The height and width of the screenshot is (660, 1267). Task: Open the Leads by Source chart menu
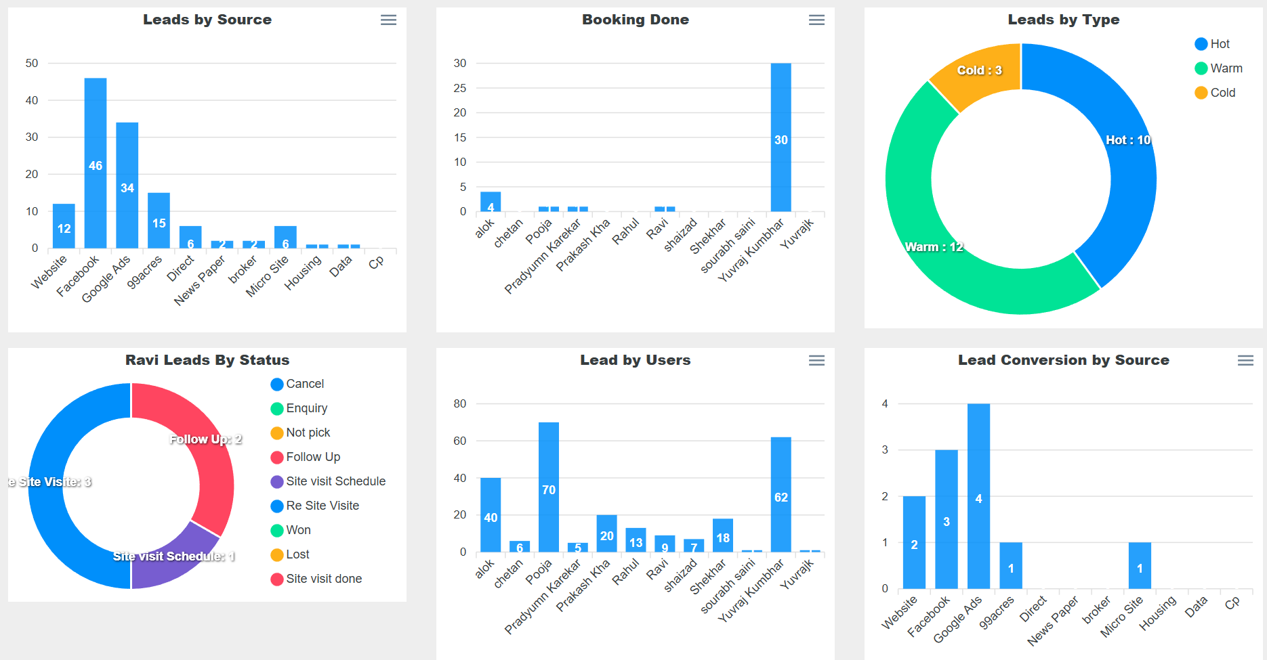pos(388,20)
